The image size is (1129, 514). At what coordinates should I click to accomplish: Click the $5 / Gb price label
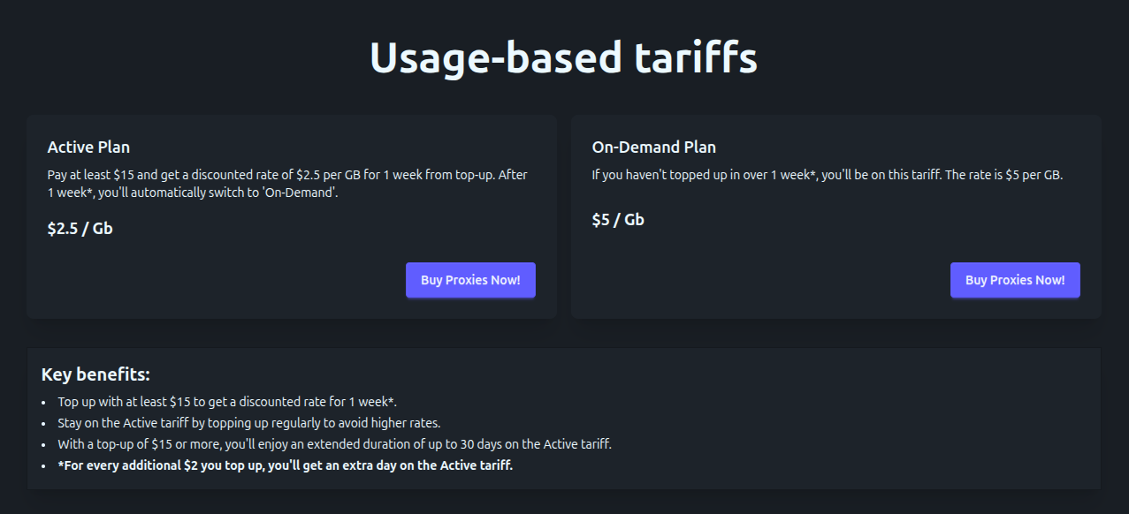click(618, 220)
